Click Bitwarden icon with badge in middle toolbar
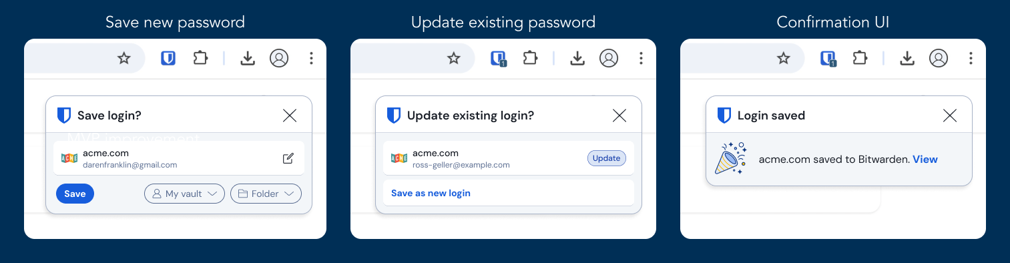1010x263 pixels. click(498, 59)
